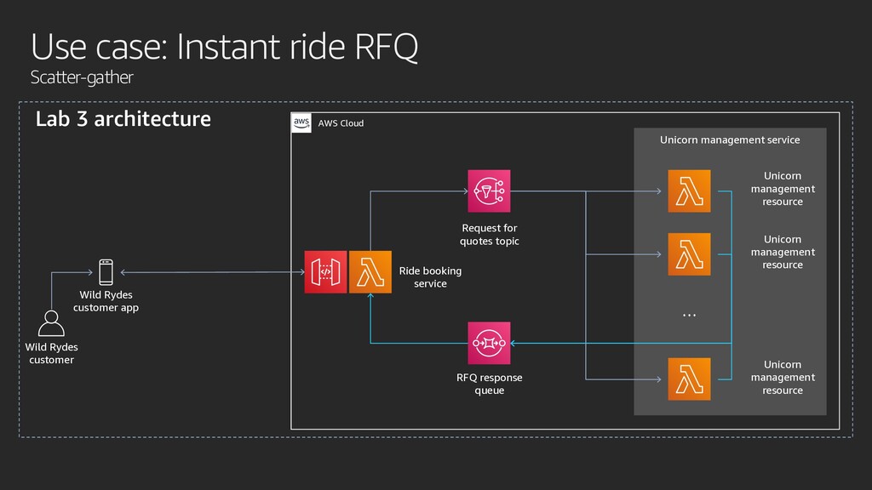The image size is (872, 490).
Task: Click the 'Wild Rydes customer' label
Action: [52, 353]
